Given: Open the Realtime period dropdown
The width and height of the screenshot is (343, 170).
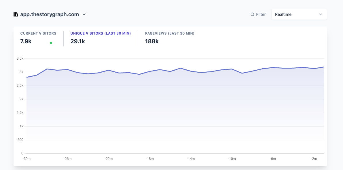Looking at the screenshot, I should 299,14.
